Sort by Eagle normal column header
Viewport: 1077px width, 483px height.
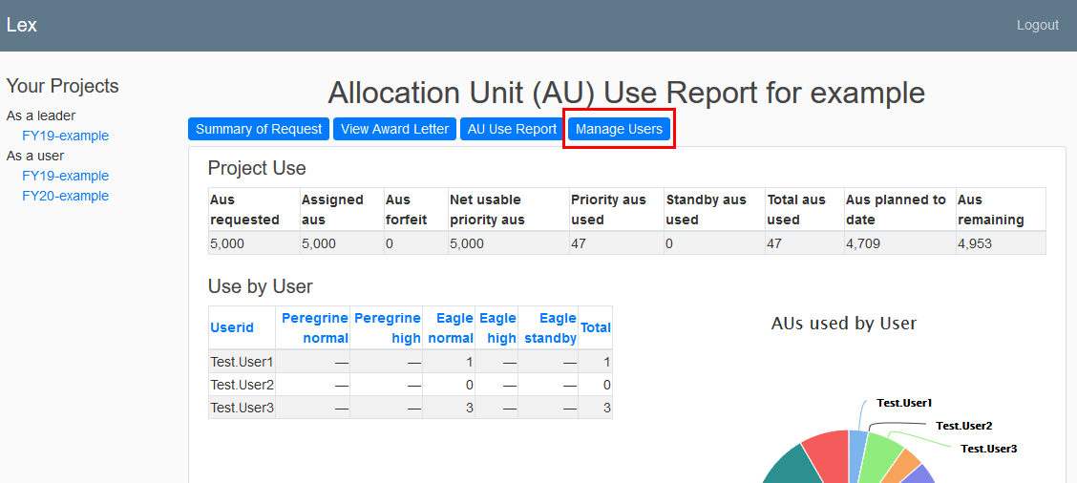point(450,327)
